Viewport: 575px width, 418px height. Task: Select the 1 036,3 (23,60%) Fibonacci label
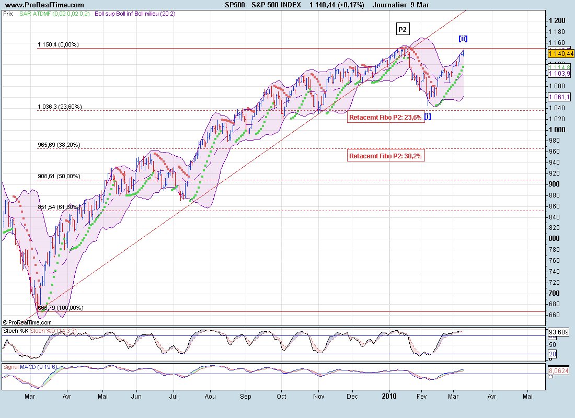(60, 107)
